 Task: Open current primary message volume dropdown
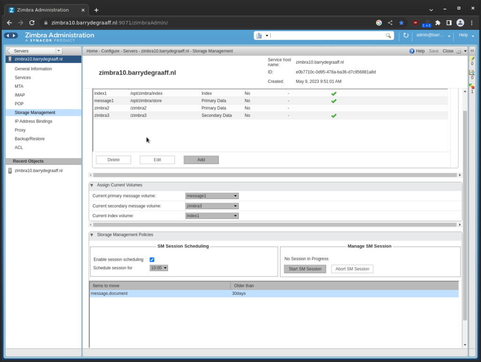tap(212, 196)
